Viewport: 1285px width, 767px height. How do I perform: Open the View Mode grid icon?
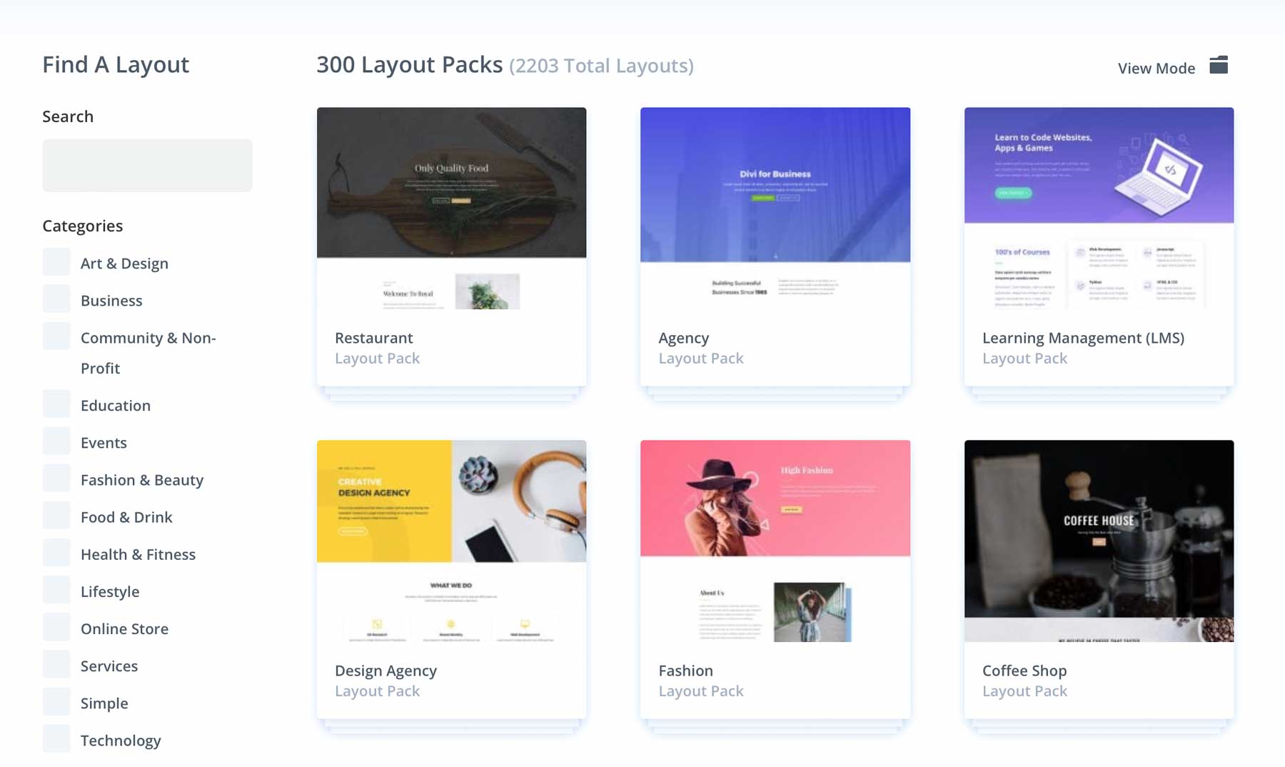tap(1219, 65)
